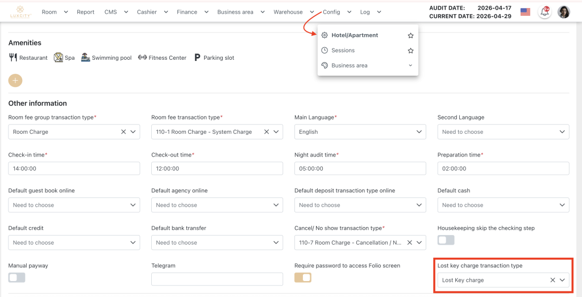
Task: Star the Sessions menu entry
Action: [x=410, y=51]
